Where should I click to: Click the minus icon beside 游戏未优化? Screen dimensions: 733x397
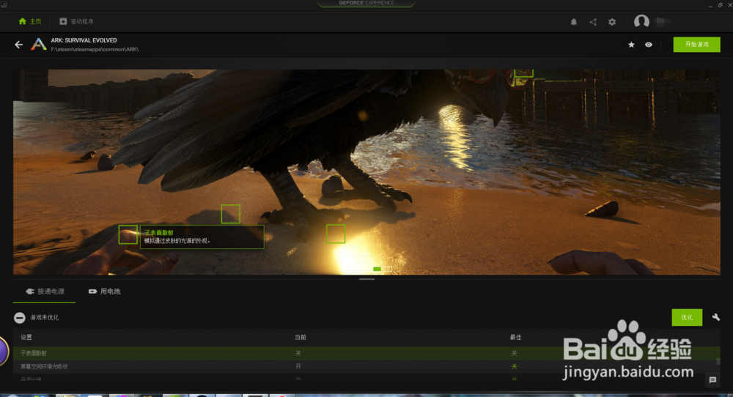19,318
